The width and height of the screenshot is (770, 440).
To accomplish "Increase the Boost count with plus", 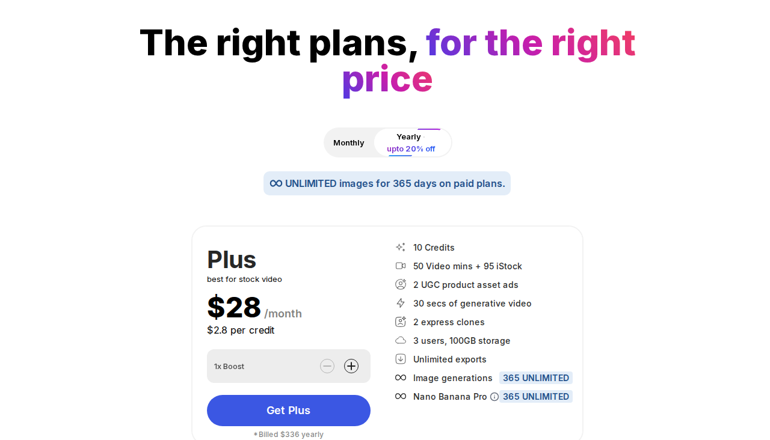I will pyautogui.click(x=351, y=365).
